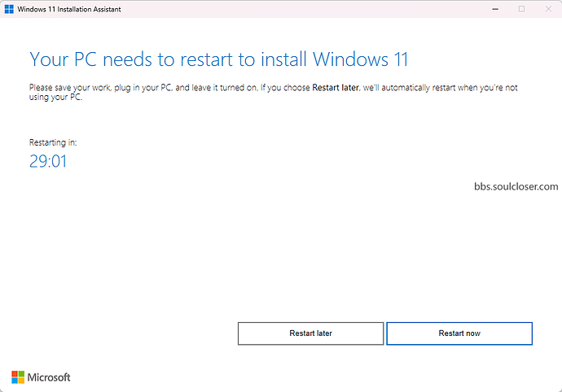Click the disabled maximize button
Viewport: 562px width, 392px height.
click(521, 9)
